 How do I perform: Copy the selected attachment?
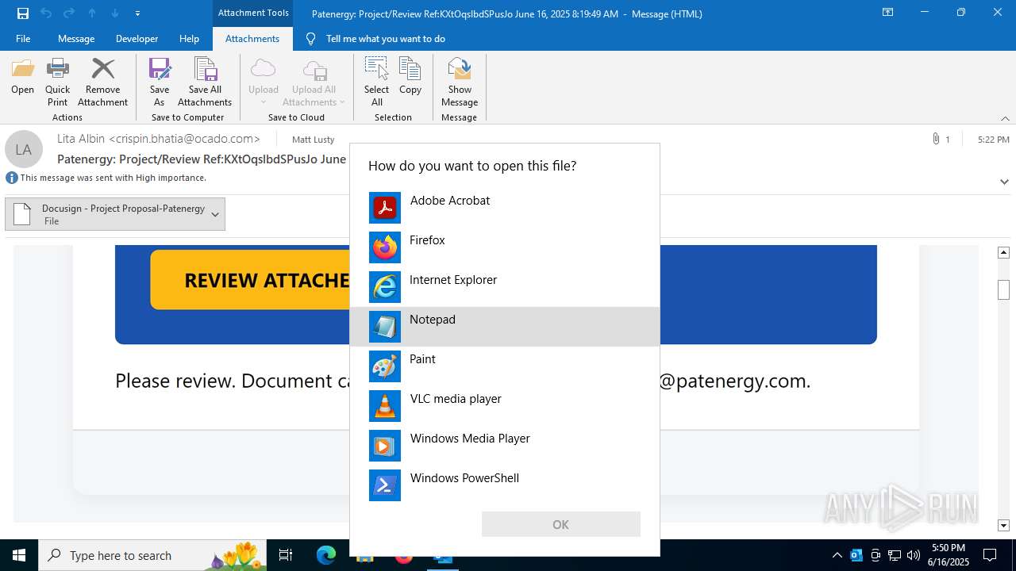410,77
